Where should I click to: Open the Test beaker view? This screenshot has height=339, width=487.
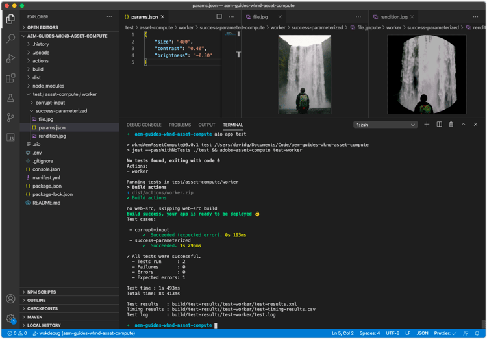(10, 98)
